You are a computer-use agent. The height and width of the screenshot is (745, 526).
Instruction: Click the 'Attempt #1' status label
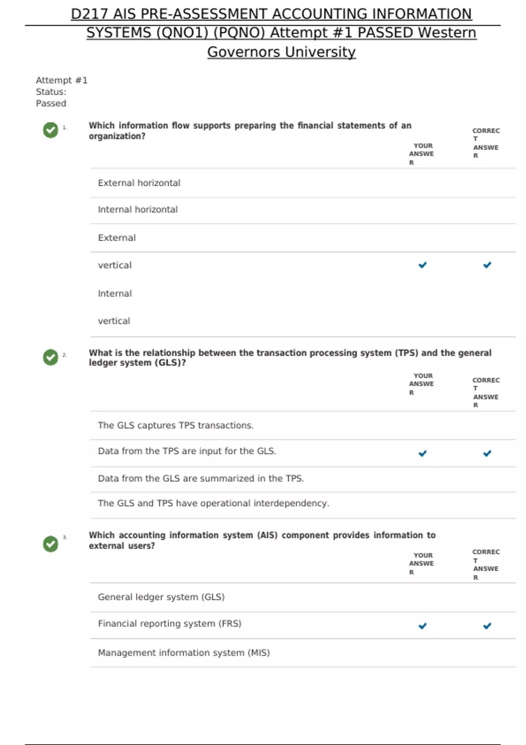(61, 80)
